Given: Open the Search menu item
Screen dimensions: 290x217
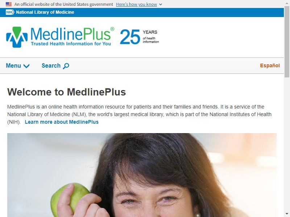Looking at the screenshot, I should click(55, 66).
